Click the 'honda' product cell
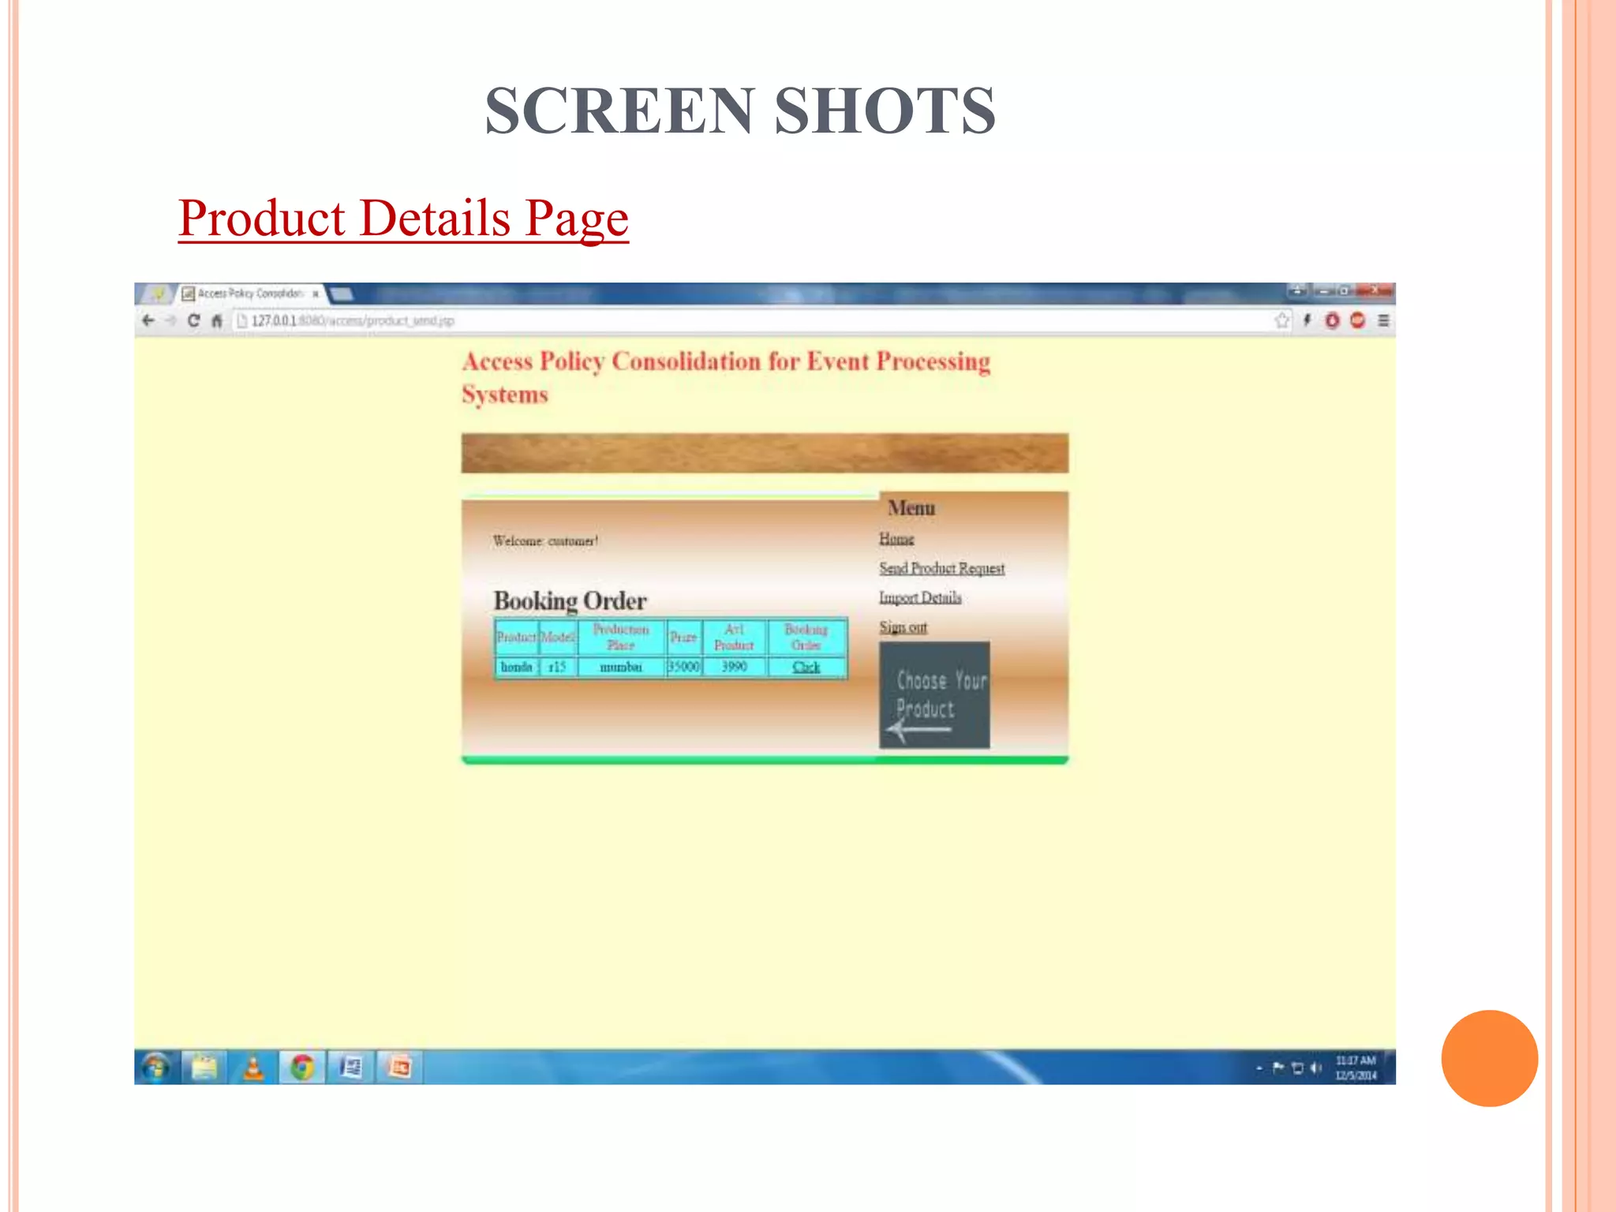Viewport: 1616px width, 1212px height. point(517,667)
